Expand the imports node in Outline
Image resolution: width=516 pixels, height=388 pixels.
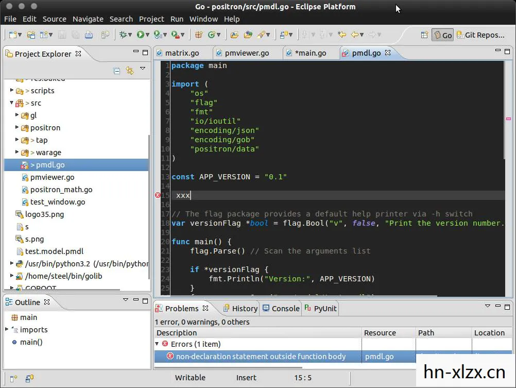pos(7,329)
